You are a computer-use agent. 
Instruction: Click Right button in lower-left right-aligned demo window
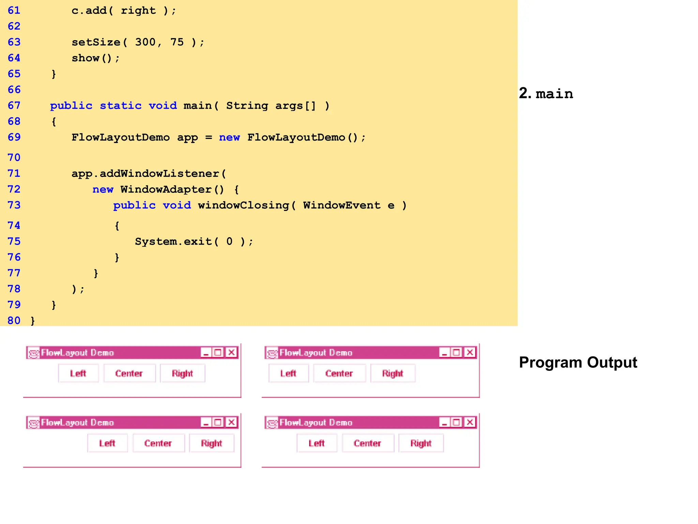pyautogui.click(x=212, y=443)
